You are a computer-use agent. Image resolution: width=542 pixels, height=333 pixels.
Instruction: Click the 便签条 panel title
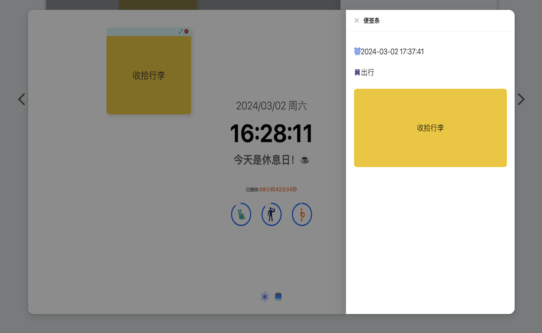click(x=371, y=21)
